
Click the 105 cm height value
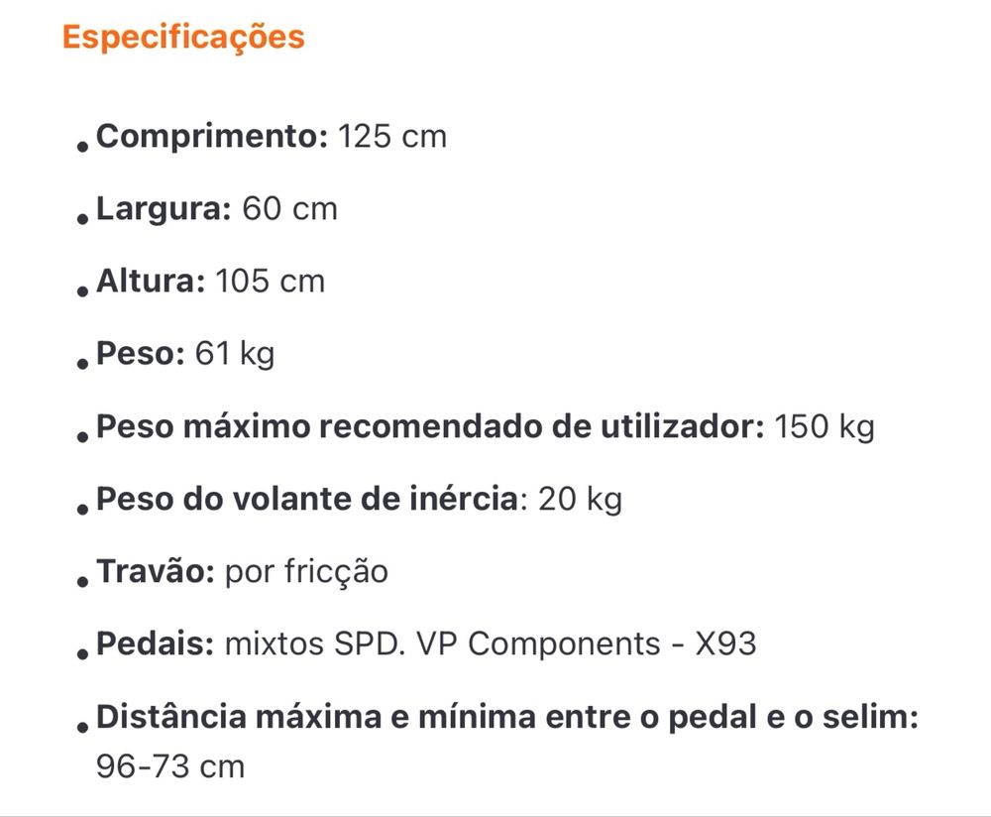point(270,282)
